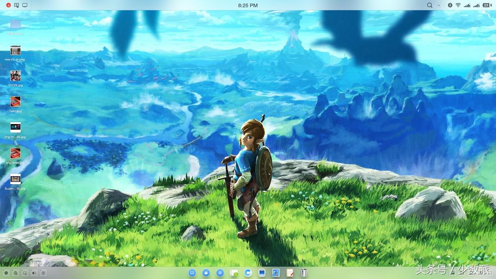
Task: Open the battery indicator showing 23
Action: tap(487, 5)
